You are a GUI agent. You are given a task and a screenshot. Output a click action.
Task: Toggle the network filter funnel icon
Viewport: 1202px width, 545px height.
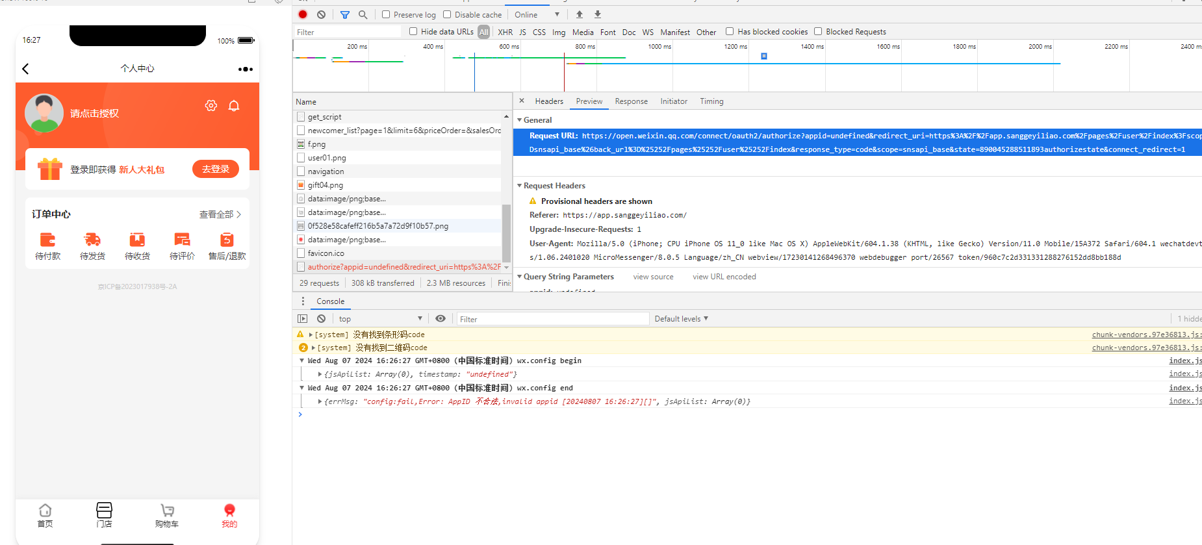345,14
